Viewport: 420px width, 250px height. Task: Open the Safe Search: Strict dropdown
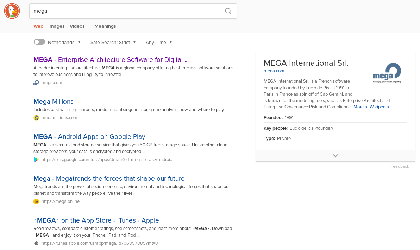tap(113, 42)
